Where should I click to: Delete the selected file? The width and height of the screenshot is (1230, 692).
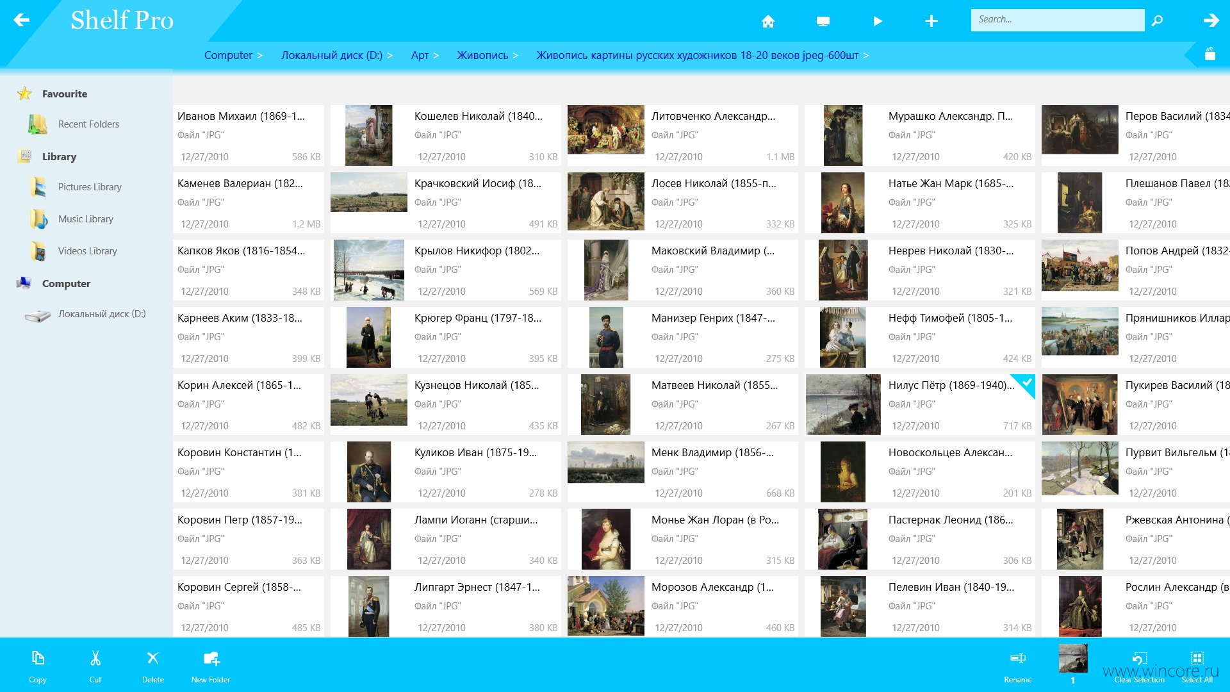153,666
